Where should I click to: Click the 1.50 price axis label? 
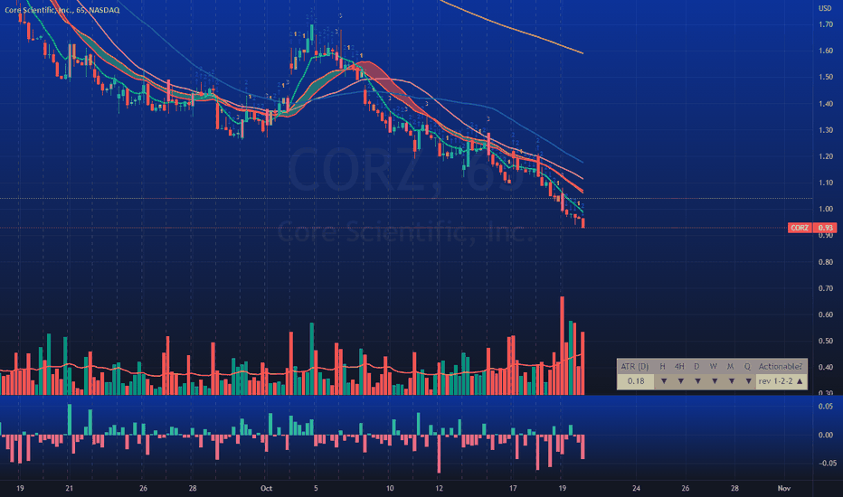(825, 77)
